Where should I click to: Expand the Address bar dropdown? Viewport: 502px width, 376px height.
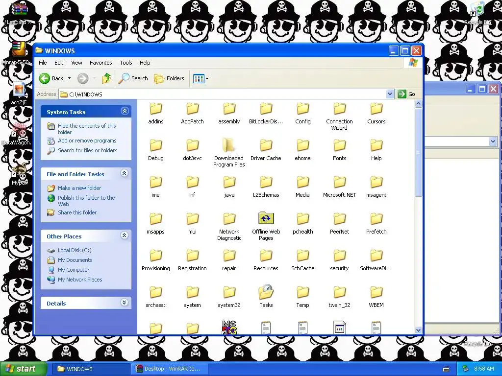click(x=390, y=94)
